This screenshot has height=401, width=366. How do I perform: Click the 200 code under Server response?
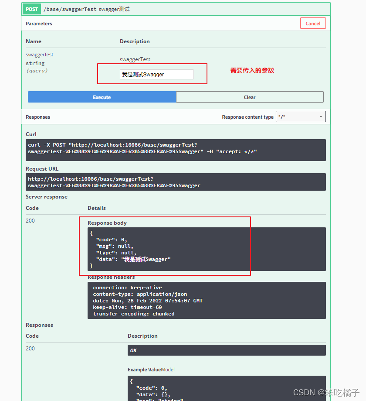click(x=30, y=220)
